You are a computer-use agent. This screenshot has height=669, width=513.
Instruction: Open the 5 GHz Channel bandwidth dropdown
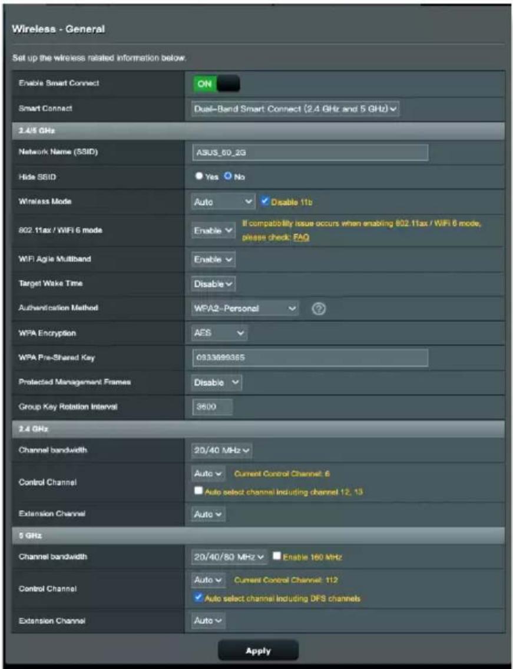[229, 557]
